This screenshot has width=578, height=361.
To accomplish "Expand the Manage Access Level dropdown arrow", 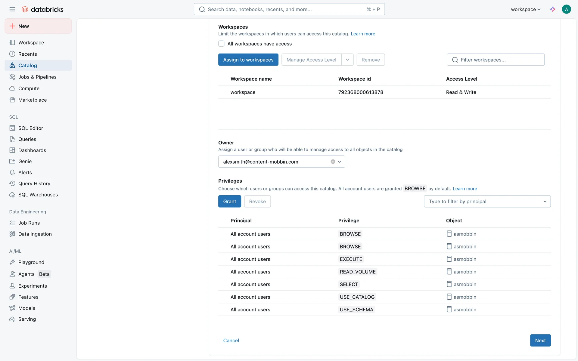I will click(347, 60).
